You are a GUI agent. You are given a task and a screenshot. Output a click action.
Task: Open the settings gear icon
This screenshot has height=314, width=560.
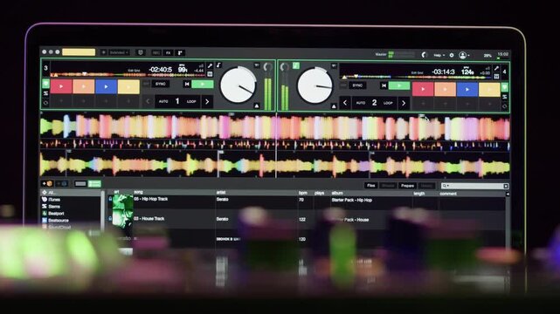coord(452,55)
